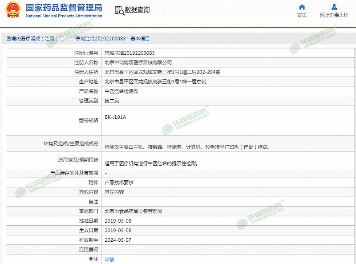356x264 pixels.
Task: Click the 首页 home icon
Action: 302,7
